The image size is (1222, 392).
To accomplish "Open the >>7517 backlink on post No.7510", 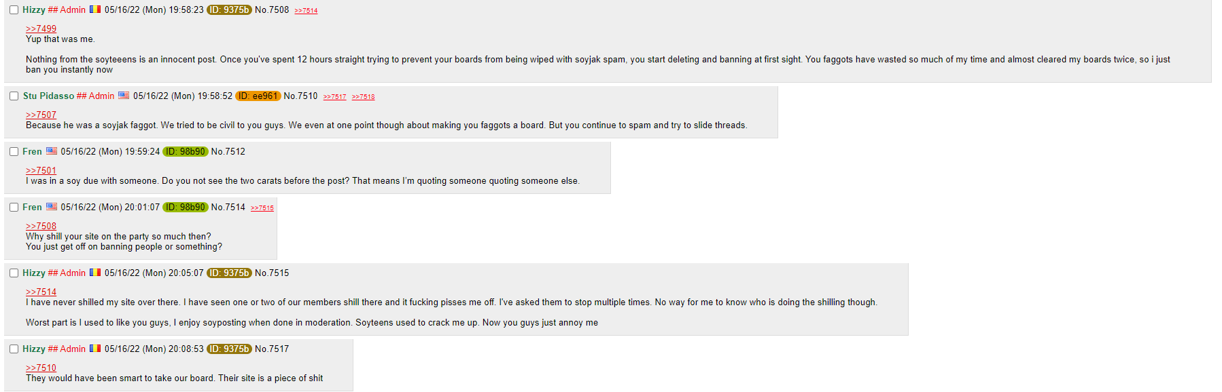I will pyautogui.click(x=334, y=97).
